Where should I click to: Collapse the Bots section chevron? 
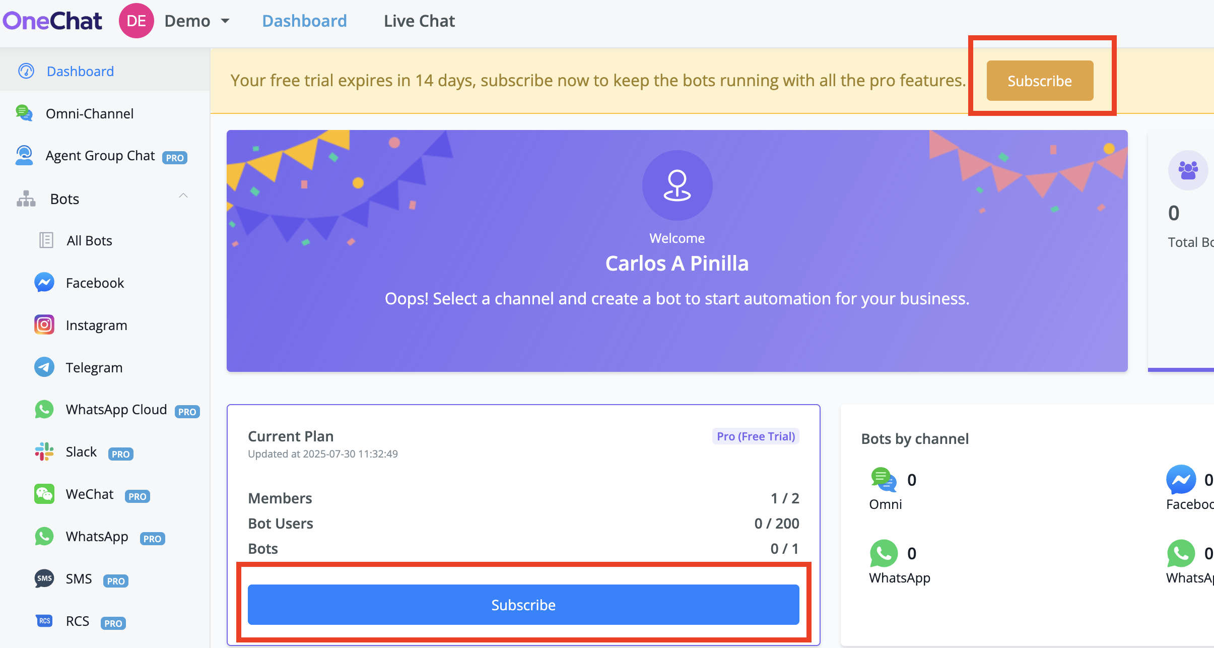pos(183,196)
